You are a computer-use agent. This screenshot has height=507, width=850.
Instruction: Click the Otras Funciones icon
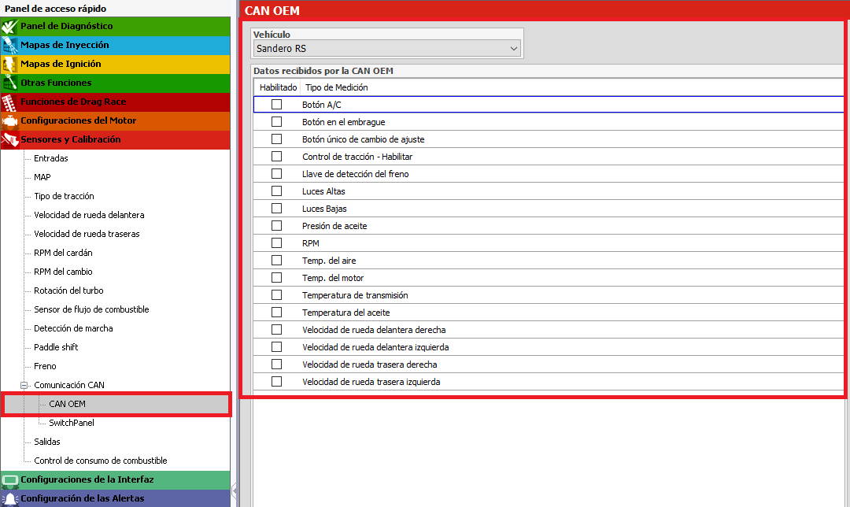9,83
